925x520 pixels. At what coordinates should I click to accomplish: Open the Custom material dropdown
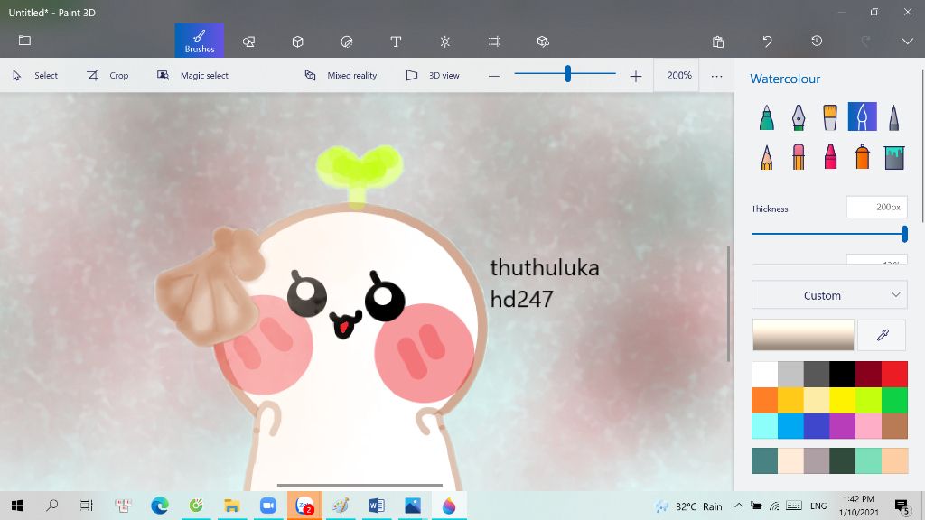pyautogui.click(x=829, y=295)
